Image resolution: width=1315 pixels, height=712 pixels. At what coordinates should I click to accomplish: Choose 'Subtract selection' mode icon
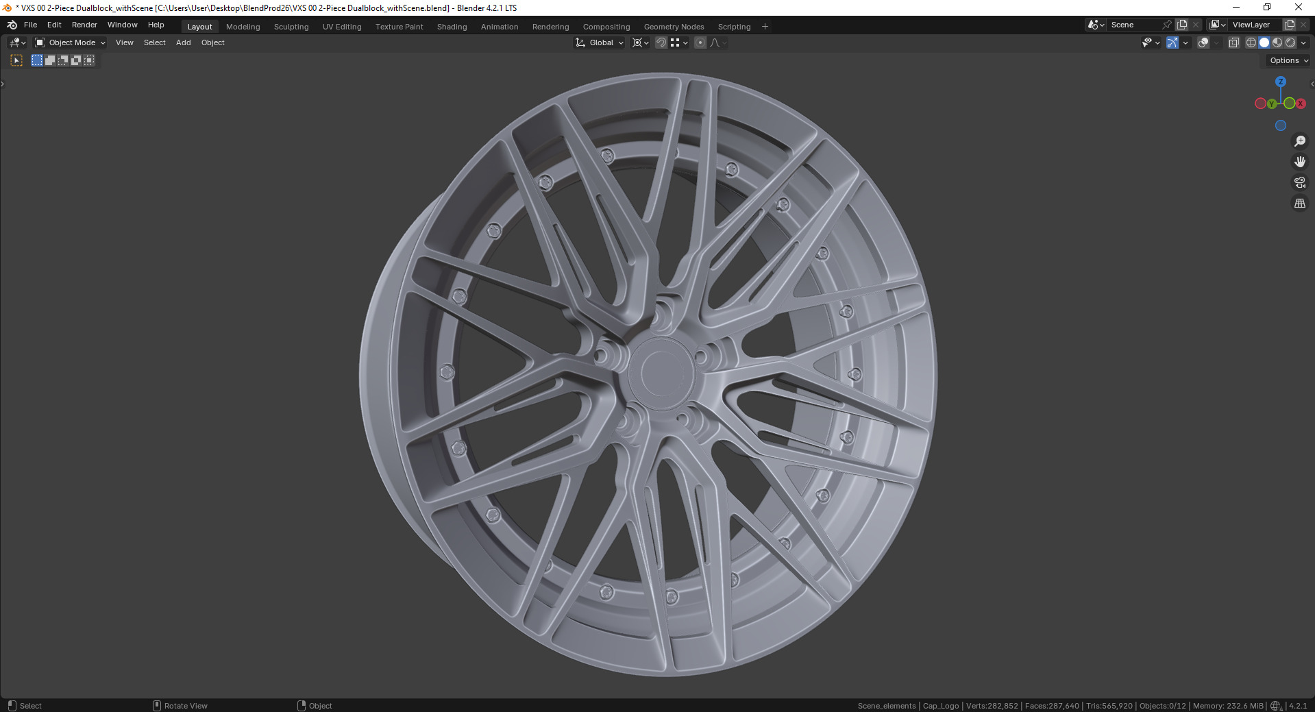tap(63, 60)
